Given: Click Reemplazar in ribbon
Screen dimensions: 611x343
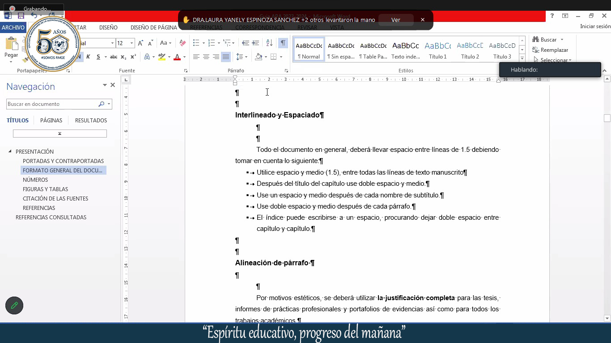Looking at the screenshot, I should (x=551, y=50).
